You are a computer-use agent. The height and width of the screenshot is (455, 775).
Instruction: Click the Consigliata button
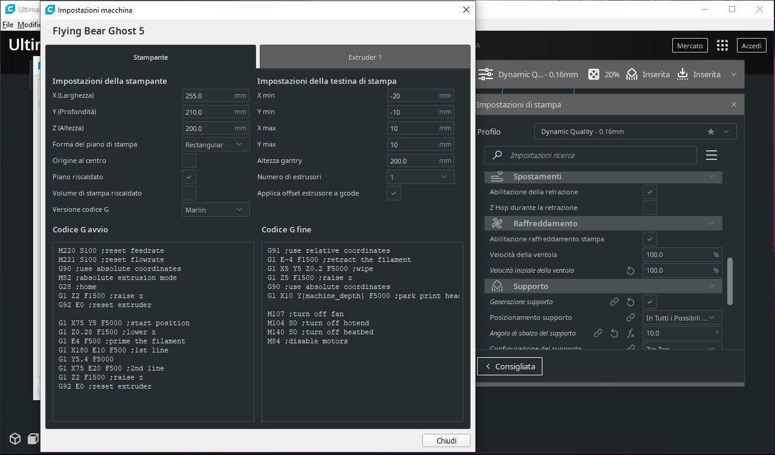click(x=510, y=366)
